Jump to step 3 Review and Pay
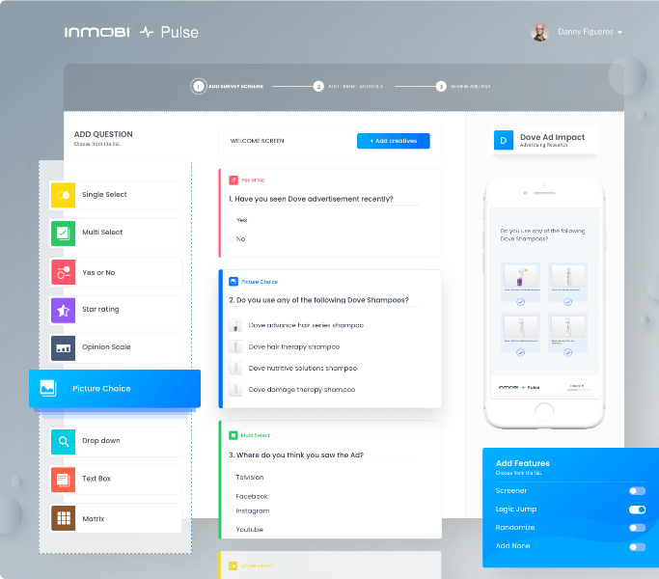Image resolution: width=659 pixels, height=579 pixels. (441, 86)
